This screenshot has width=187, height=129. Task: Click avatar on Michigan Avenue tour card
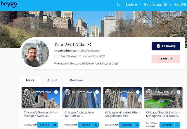27,92
